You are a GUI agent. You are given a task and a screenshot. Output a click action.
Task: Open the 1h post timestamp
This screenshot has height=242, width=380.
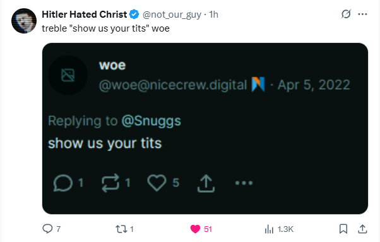[214, 15]
